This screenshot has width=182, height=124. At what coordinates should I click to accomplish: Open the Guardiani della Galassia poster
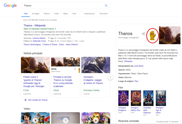pyautogui.click(x=148, y=98)
